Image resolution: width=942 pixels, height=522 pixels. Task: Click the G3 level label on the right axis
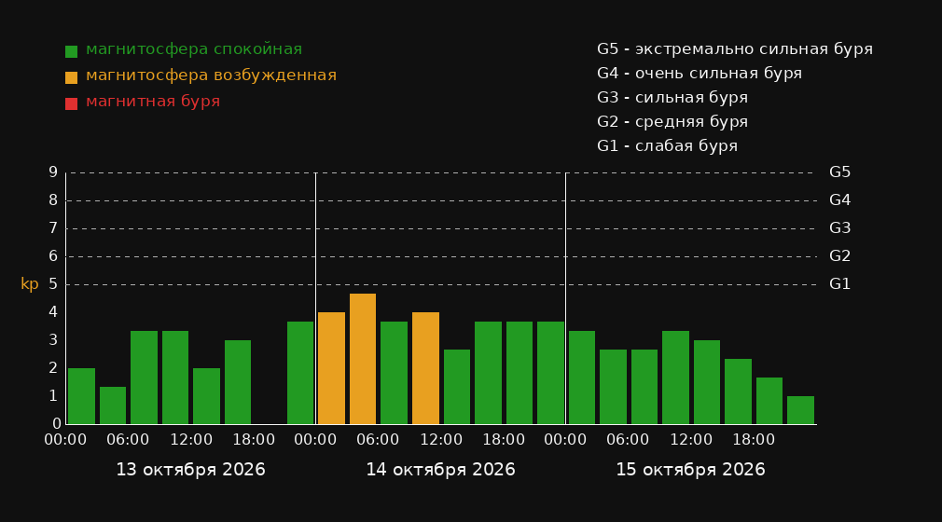(839, 228)
